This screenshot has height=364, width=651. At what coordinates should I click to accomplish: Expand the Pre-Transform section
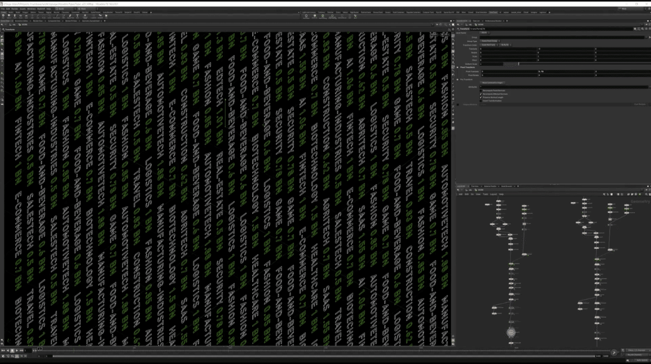point(457,80)
